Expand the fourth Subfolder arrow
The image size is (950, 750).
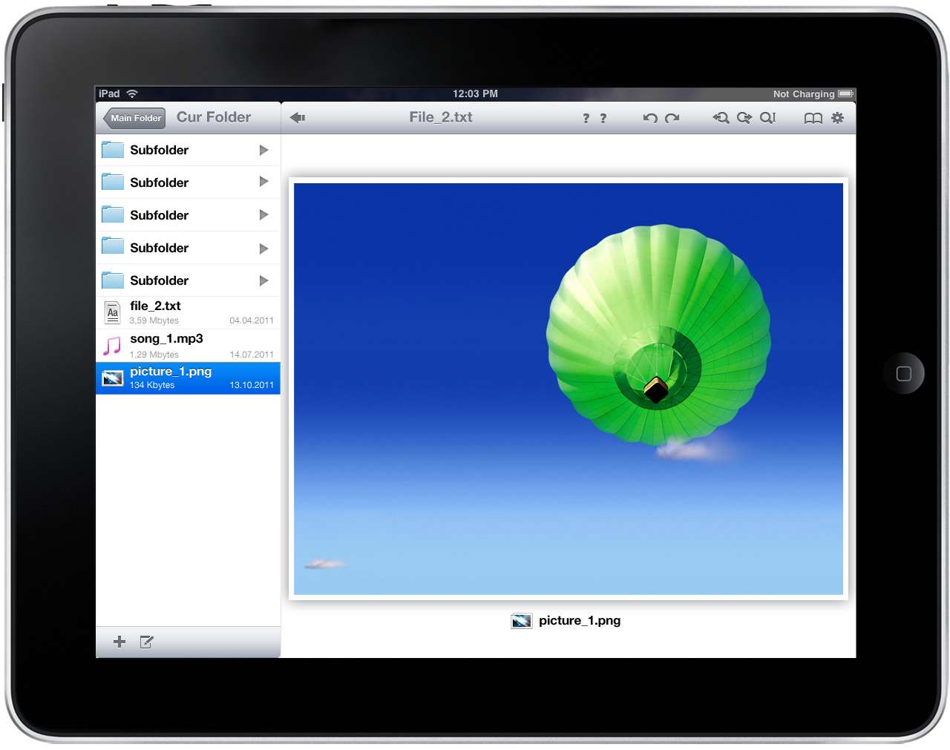(263, 249)
